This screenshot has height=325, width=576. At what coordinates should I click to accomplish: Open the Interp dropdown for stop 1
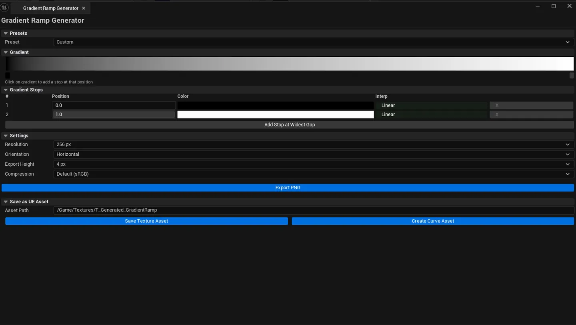(431, 105)
